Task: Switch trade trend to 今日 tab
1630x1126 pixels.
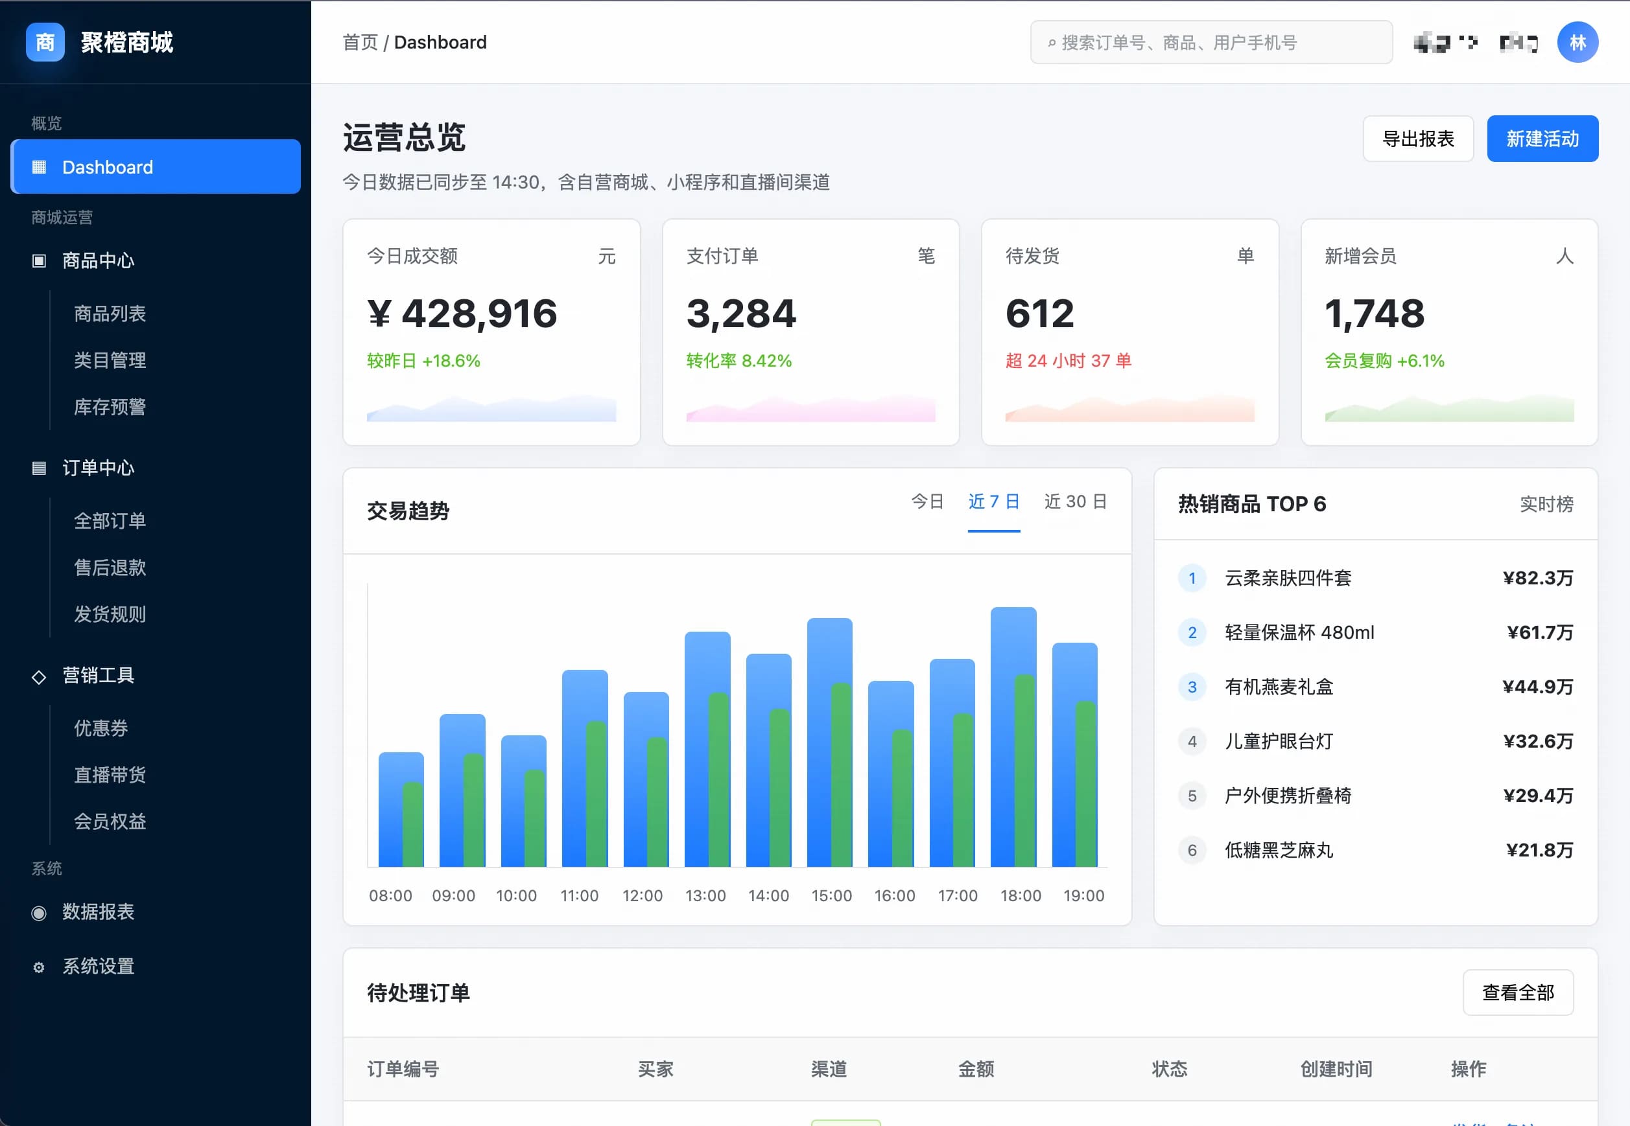Action: (x=927, y=501)
